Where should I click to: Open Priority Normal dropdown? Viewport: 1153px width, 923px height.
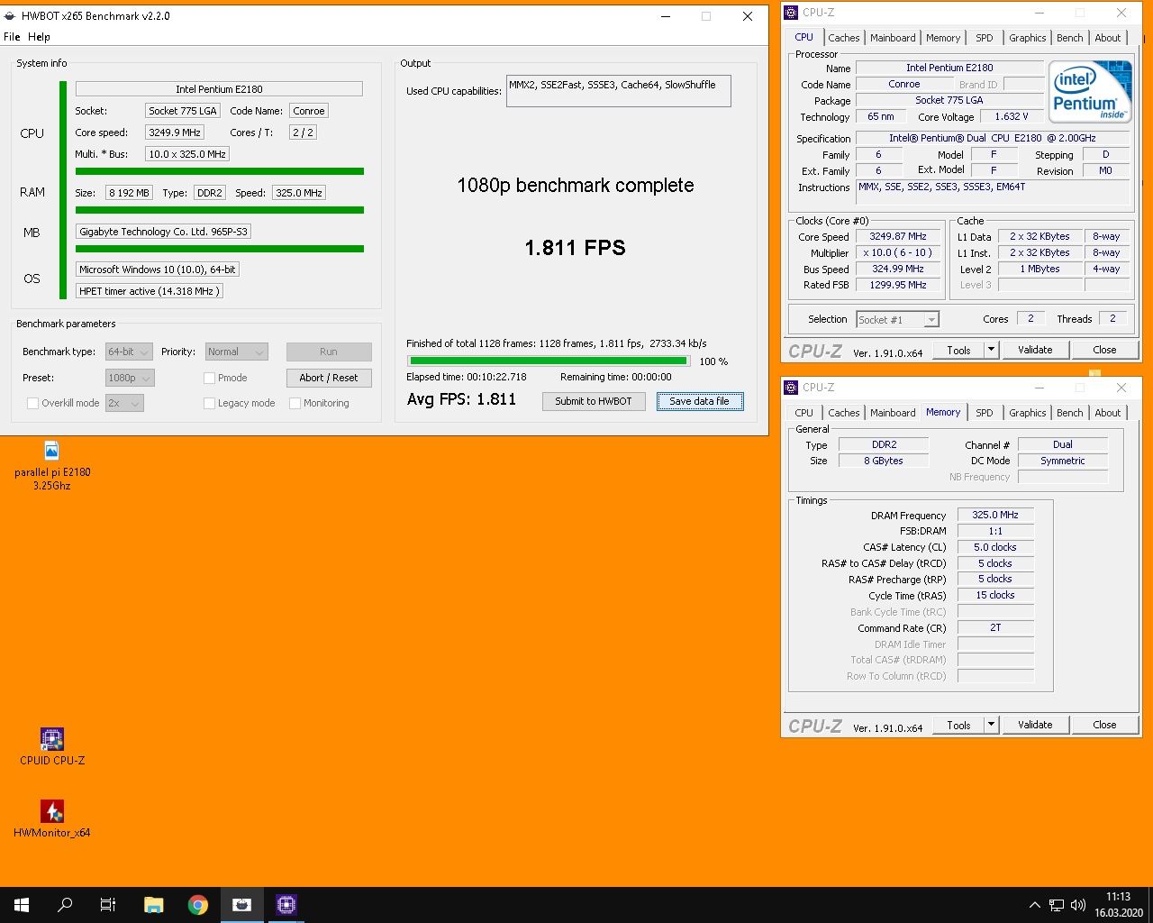point(236,352)
